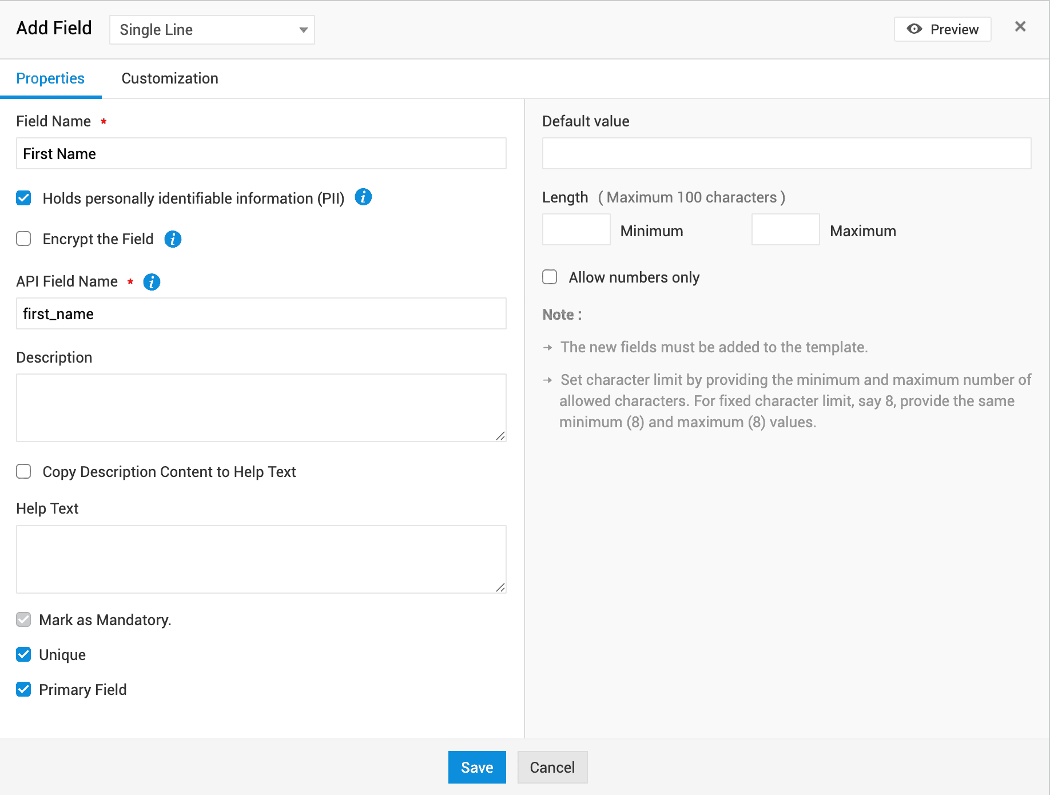Click info icon beside Encrypt the Field
1050x795 pixels.
(173, 239)
